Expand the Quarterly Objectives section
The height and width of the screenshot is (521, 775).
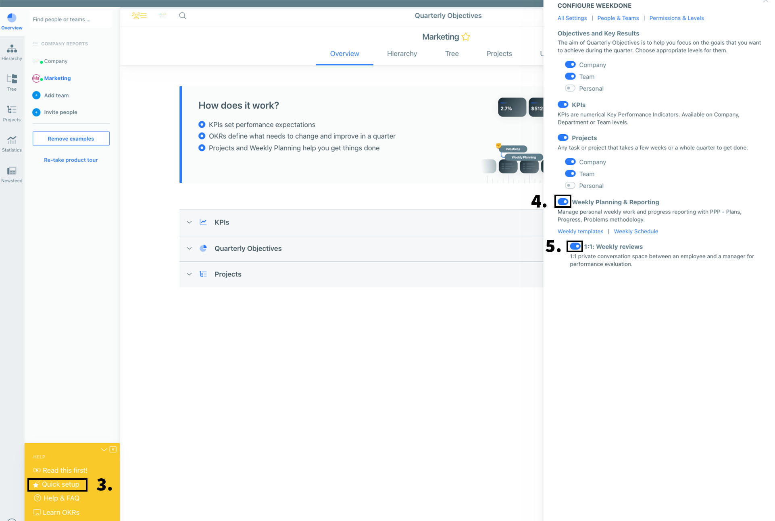point(189,248)
